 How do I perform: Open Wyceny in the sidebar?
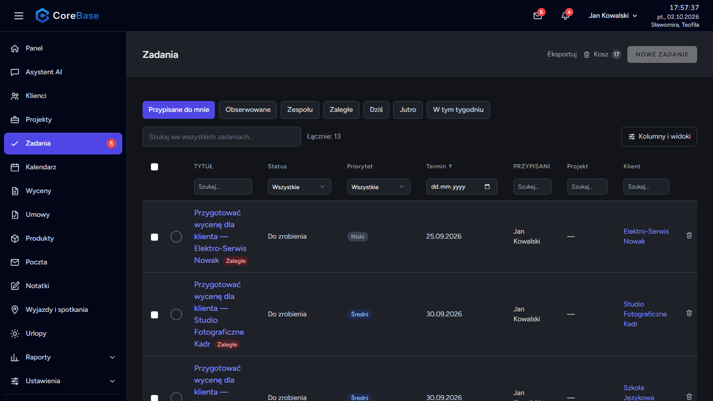click(x=63, y=191)
